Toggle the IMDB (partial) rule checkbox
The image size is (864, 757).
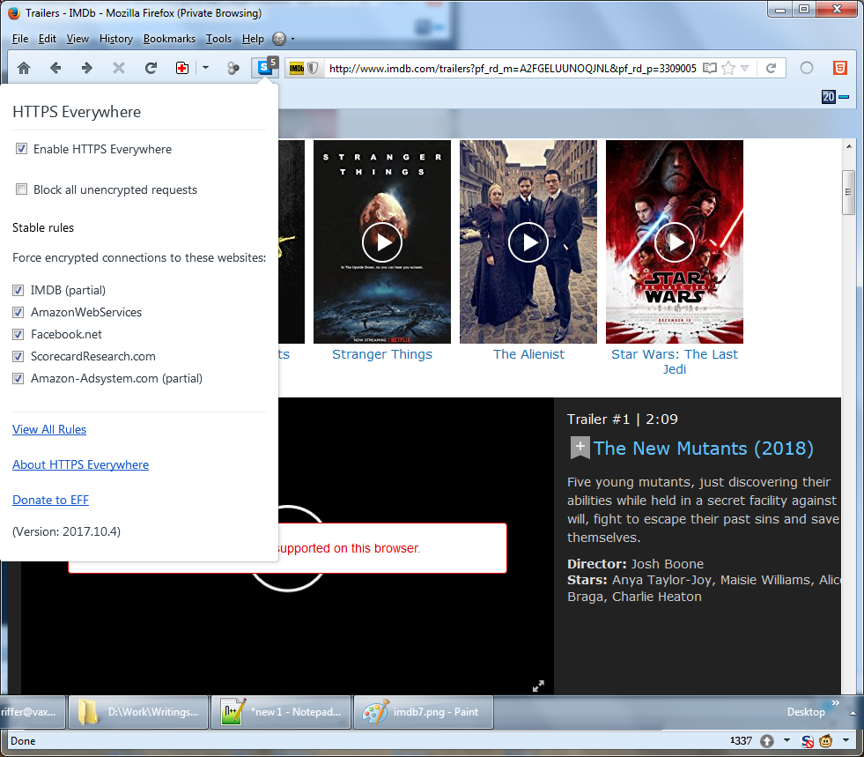[x=18, y=290]
